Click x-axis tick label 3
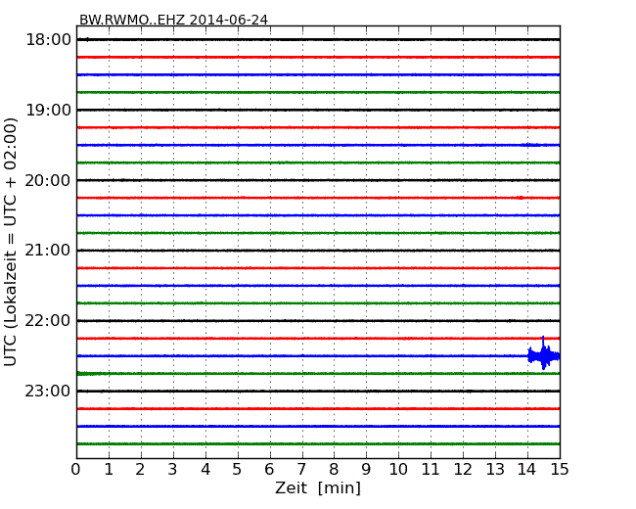The height and width of the screenshot is (509, 636). point(173,469)
